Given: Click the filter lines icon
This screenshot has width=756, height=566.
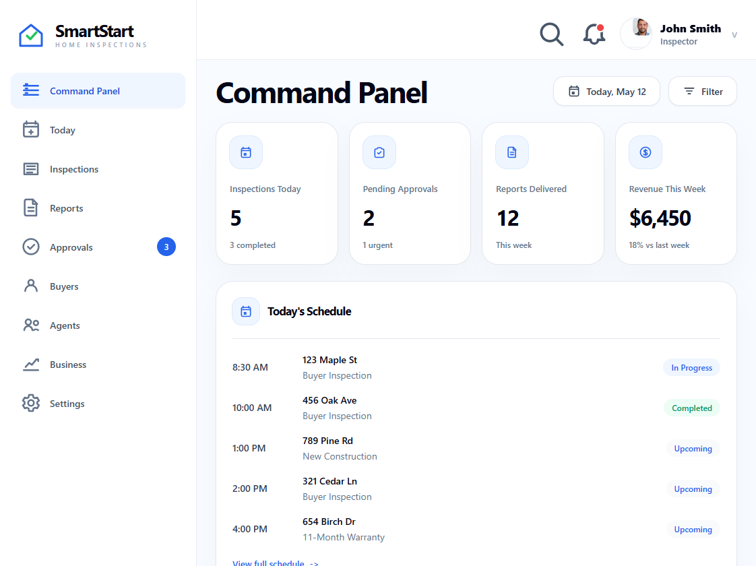Looking at the screenshot, I should pyautogui.click(x=689, y=91).
